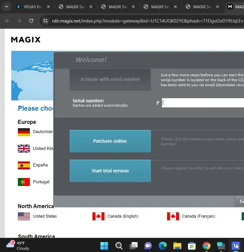Viewport: 244px width, 252px height.
Task: Go forward using the browser forward arrow
Action: pos(19,21)
